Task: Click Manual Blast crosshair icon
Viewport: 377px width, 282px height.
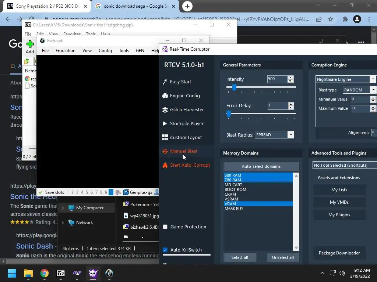Action: pos(165,151)
